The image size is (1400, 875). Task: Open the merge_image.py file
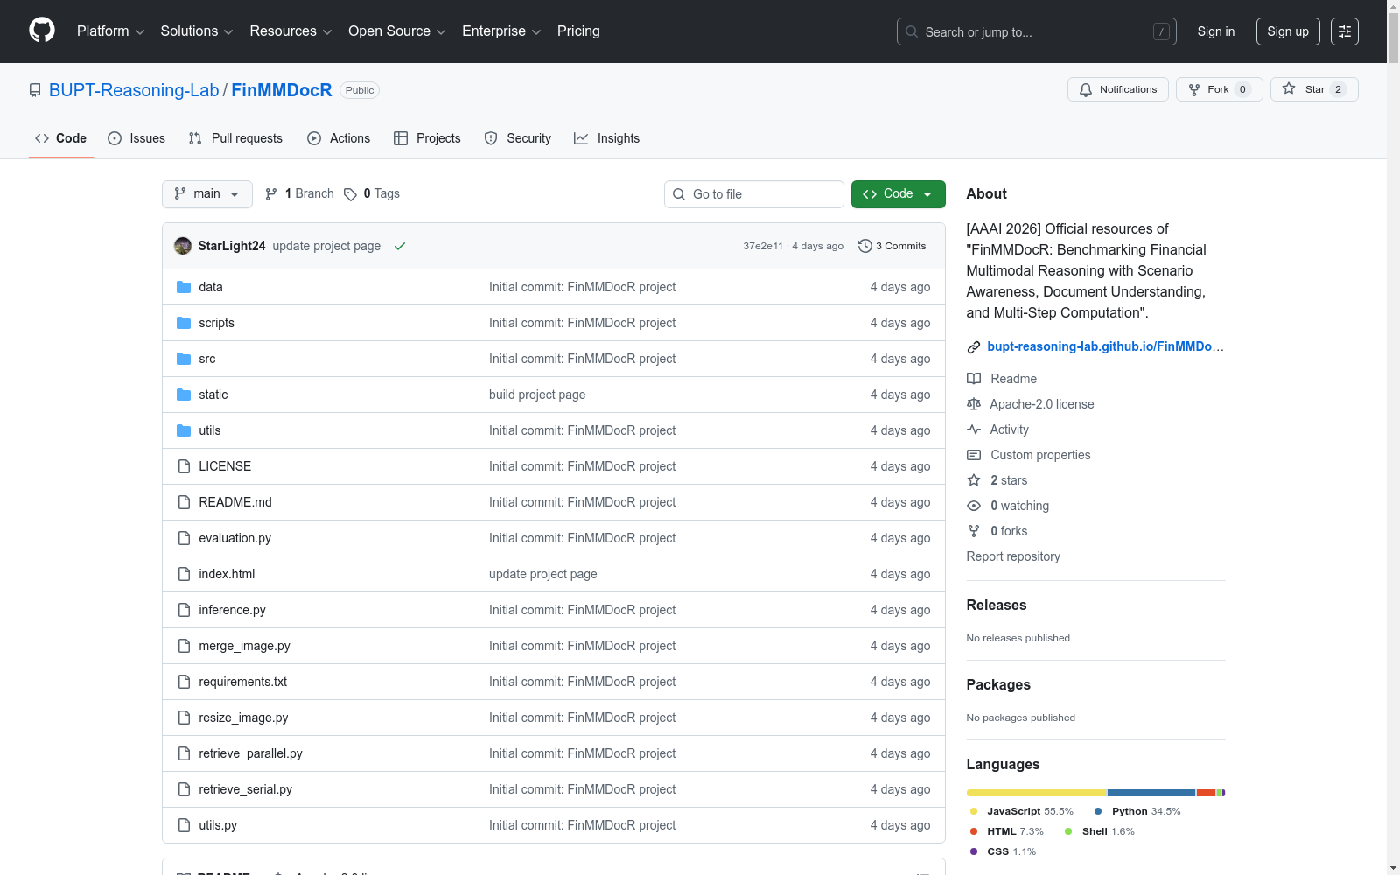click(x=244, y=646)
